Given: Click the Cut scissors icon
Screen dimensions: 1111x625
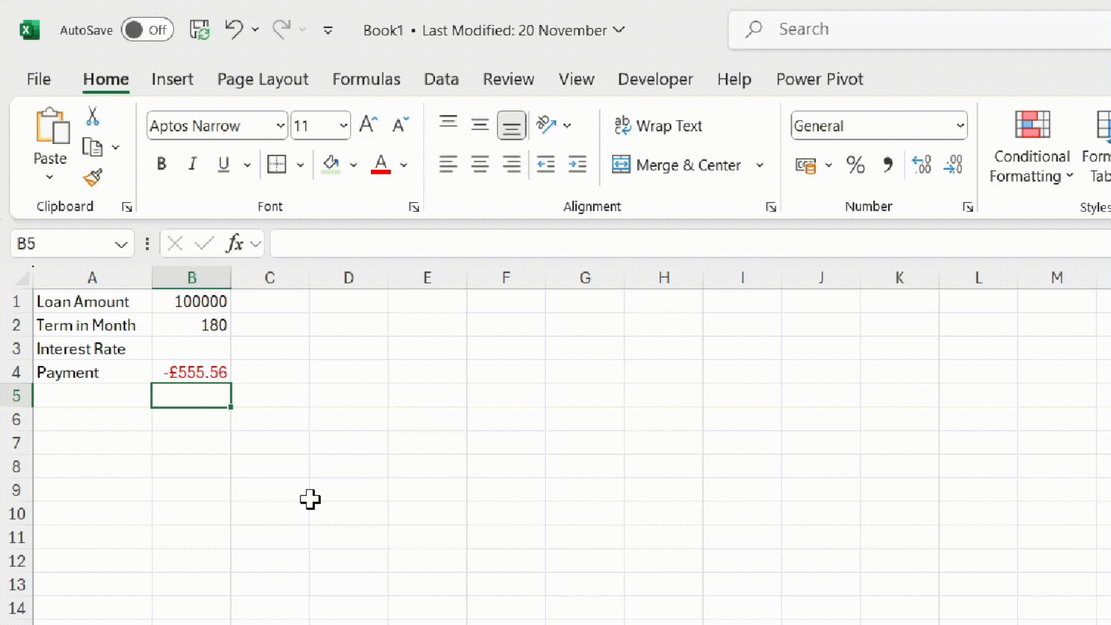Looking at the screenshot, I should pyautogui.click(x=92, y=116).
